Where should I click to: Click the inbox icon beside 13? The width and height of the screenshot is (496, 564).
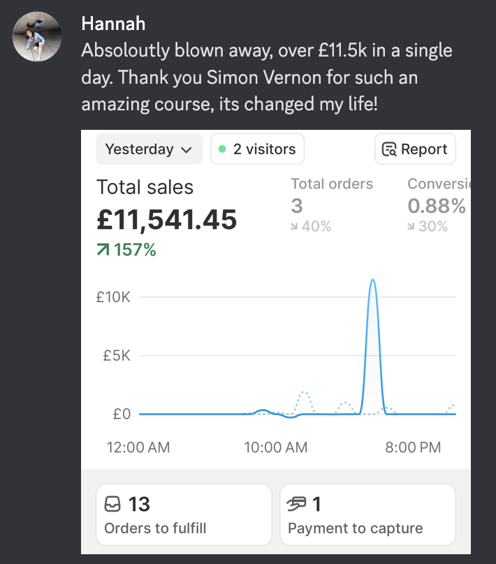(x=112, y=504)
